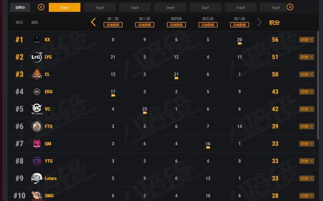
Task: Go to previous days with left circle arrow
Action: pyautogui.click(x=41, y=7)
